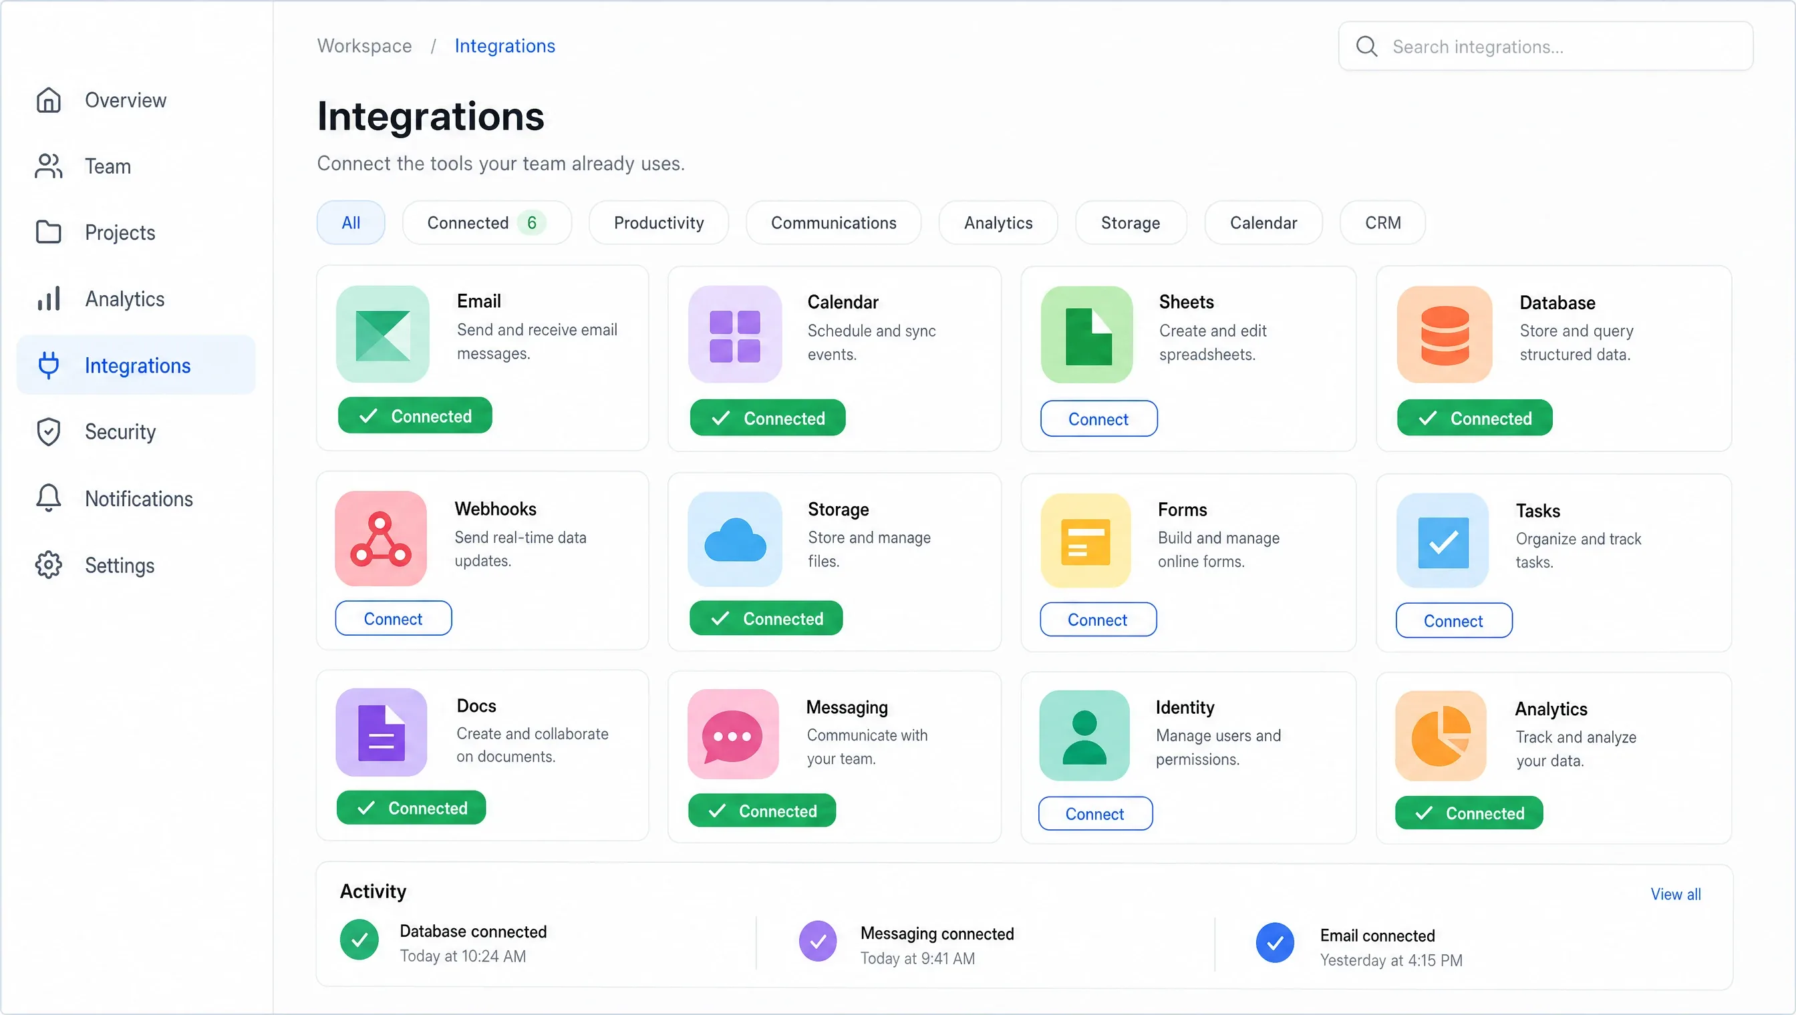Click the Team people icon
Screen dimensions: 1796x1015
point(48,166)
